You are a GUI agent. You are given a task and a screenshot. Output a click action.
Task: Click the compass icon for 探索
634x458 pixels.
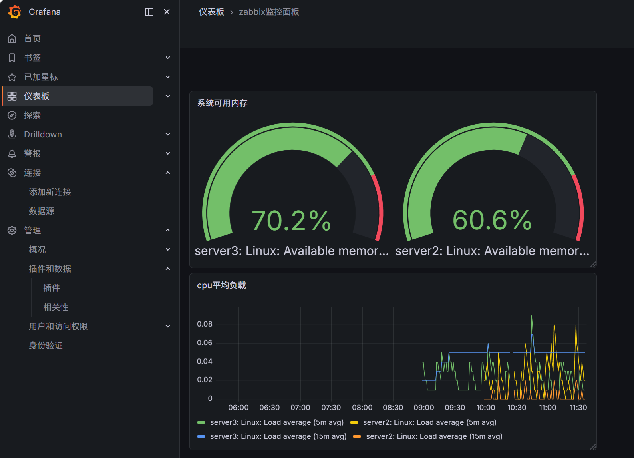click(12, 115)
